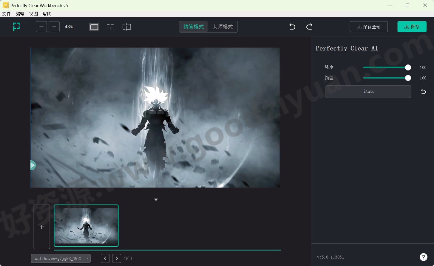Click the 保存全部 button
Viewport: 434px width, 266px height.
coord(369,27)
